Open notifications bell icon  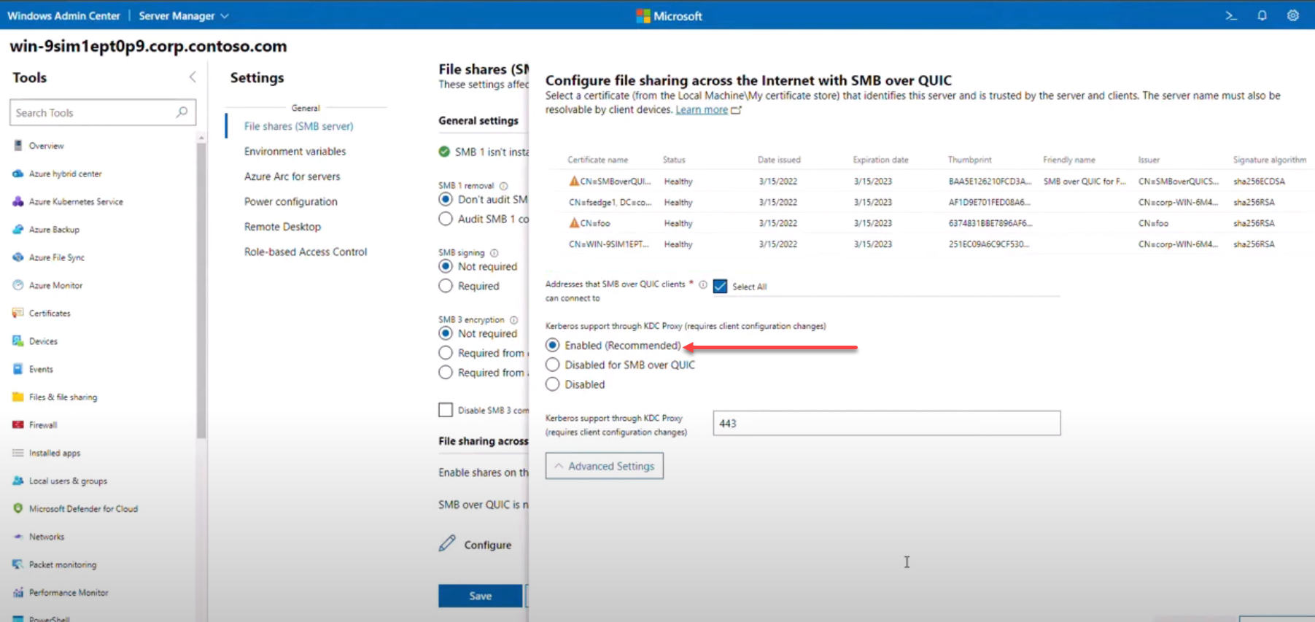1262,15
